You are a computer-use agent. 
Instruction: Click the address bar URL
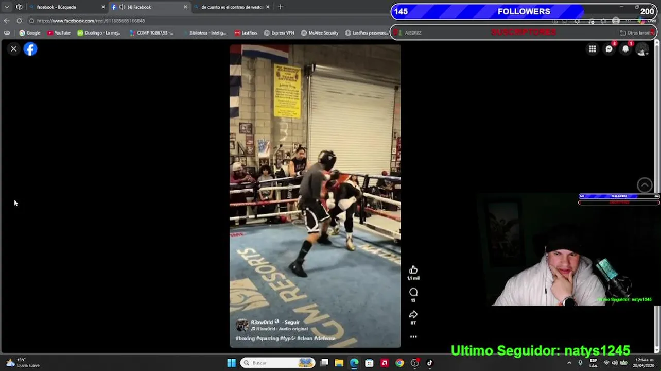(91, 21)
